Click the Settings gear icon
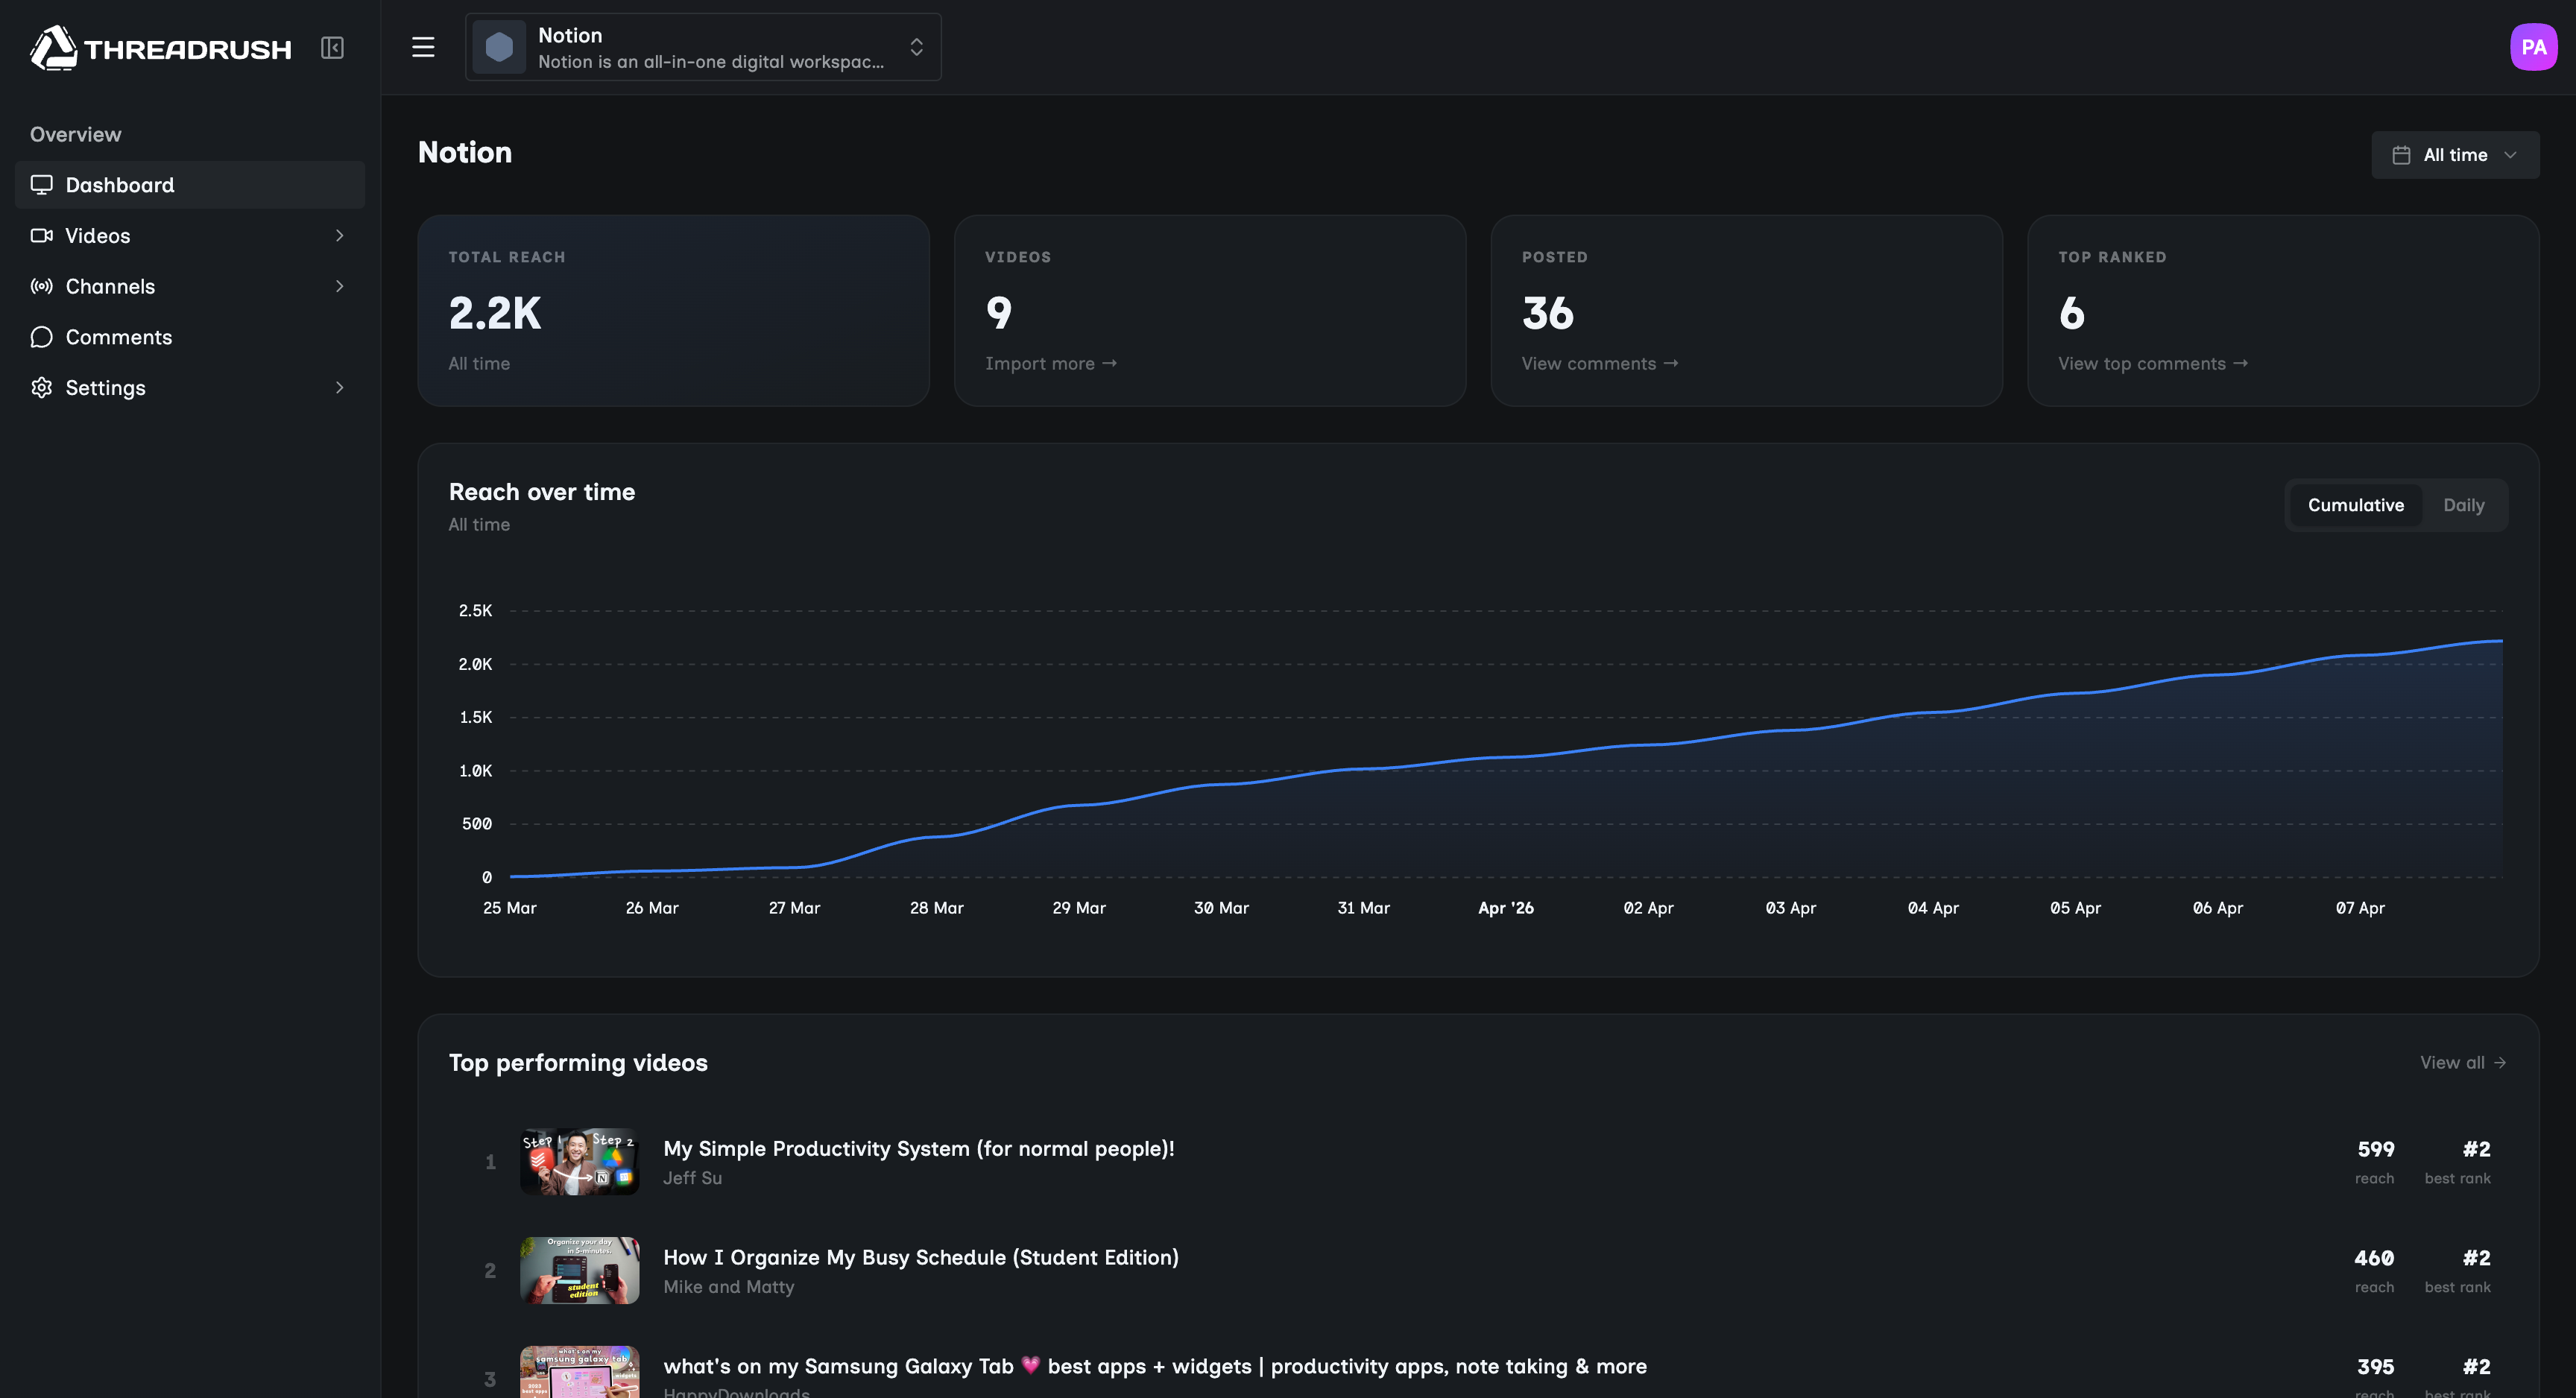This screenshot has height=1398, width=2576. click(x=41, y=388)
